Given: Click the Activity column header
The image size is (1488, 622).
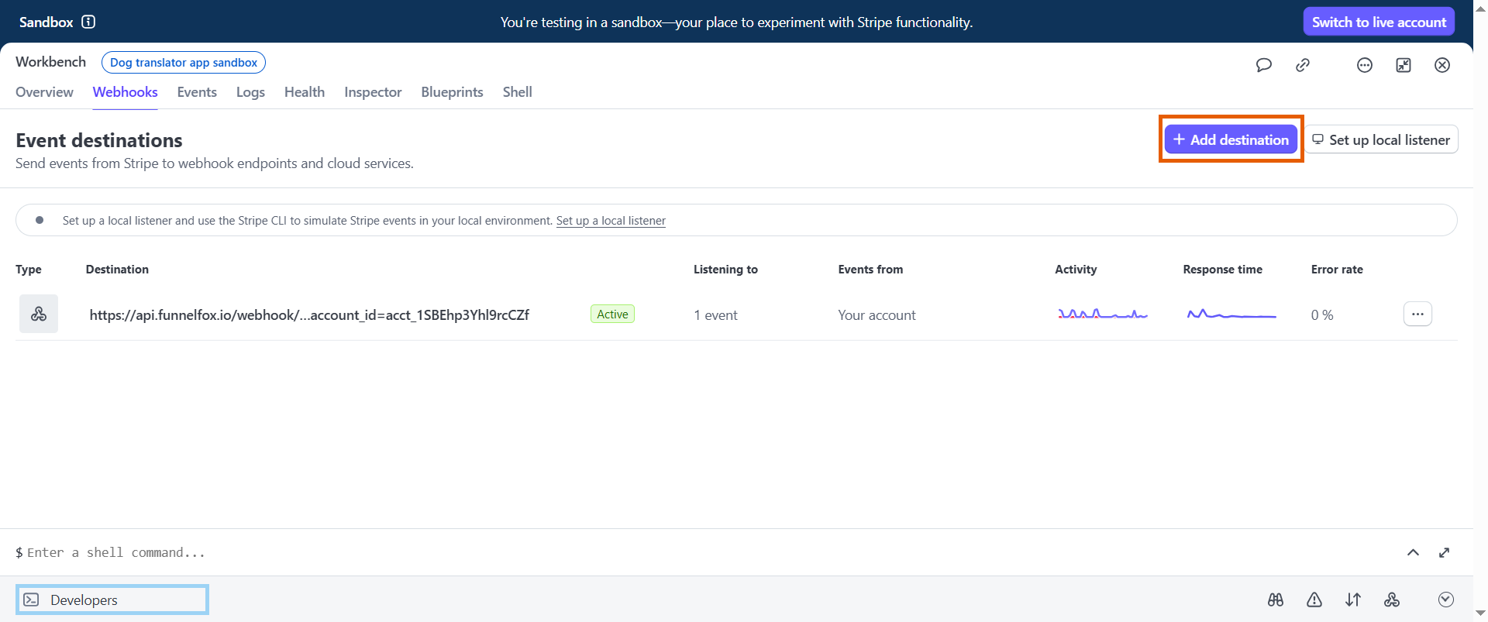Looking at the screenshot, I should (1076, 270).
